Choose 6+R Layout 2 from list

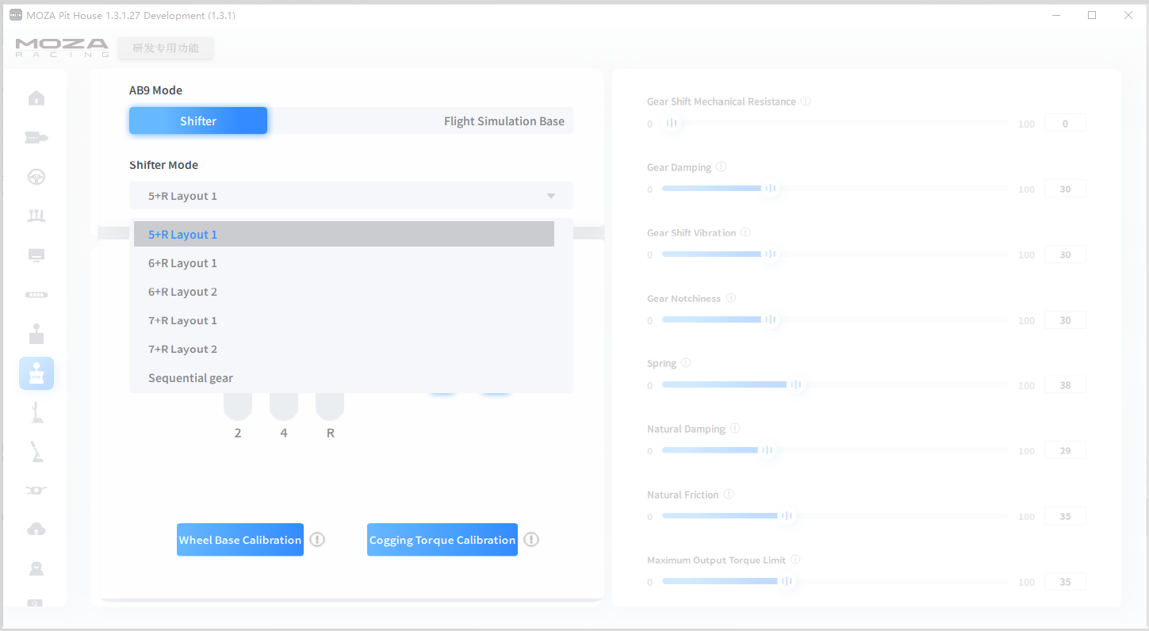(183, 292)
